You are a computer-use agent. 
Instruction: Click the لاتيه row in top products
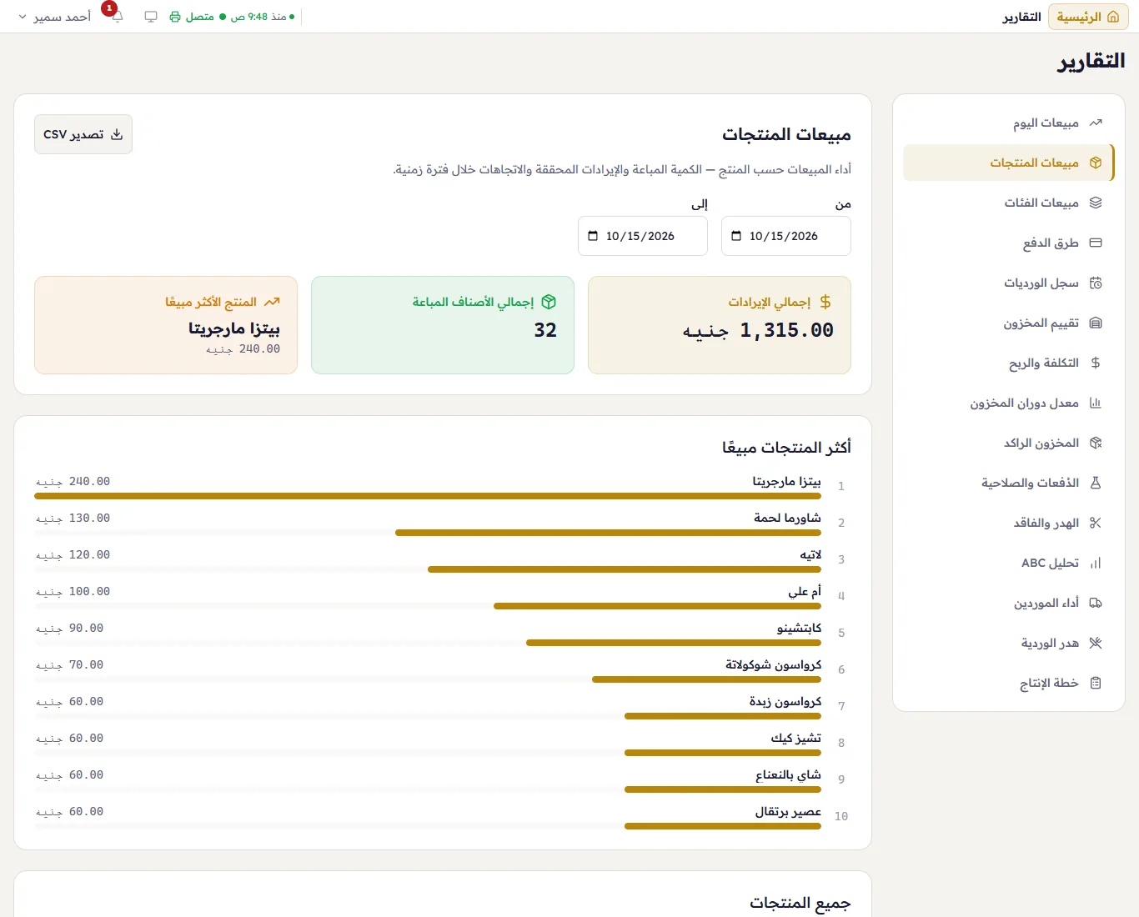[443, 559]
